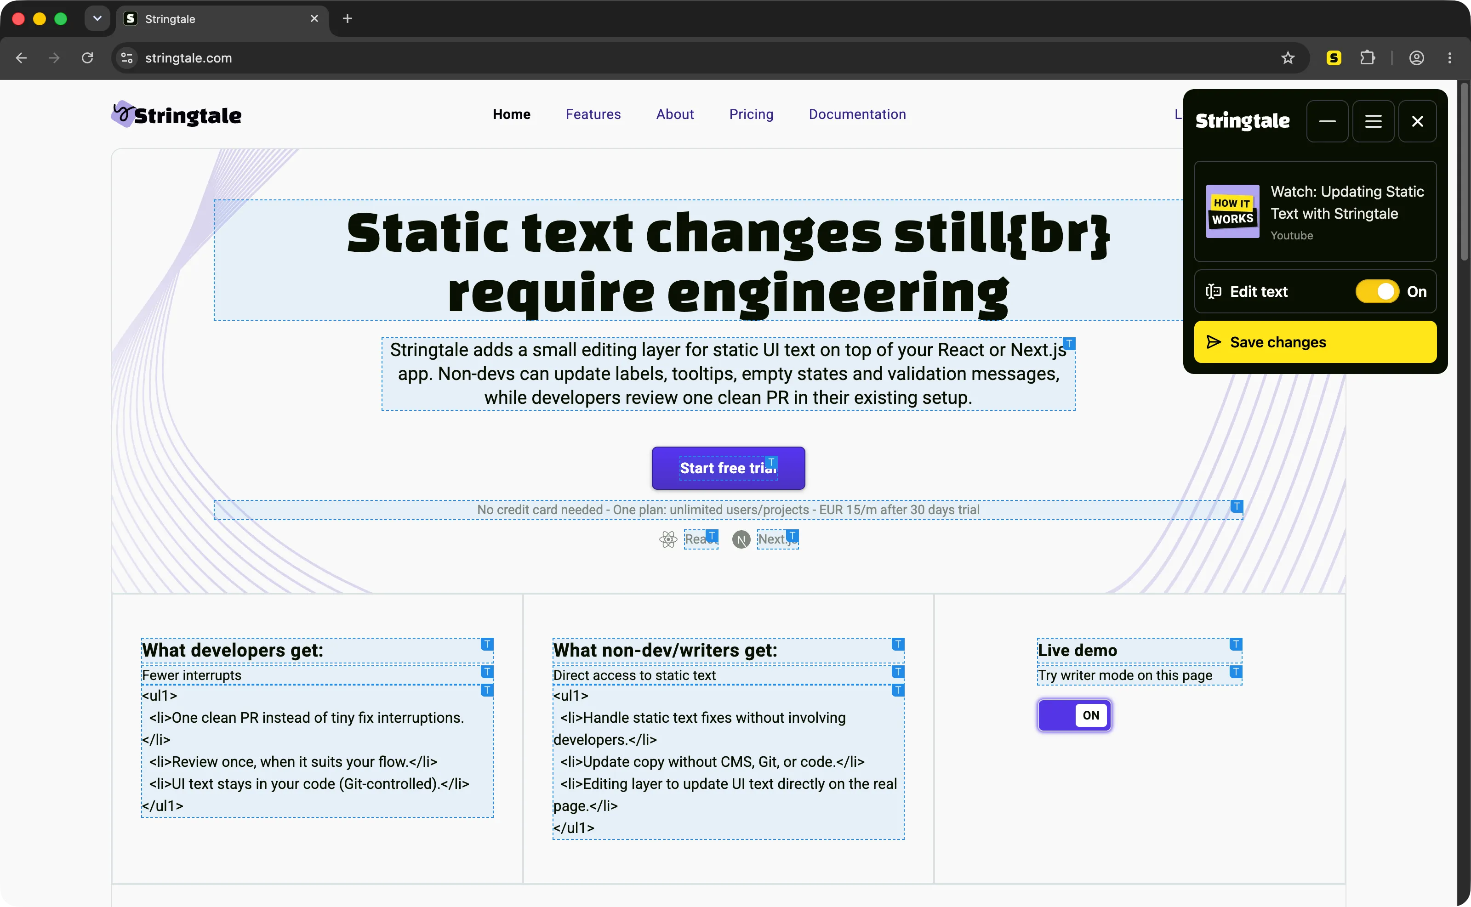Click the T marker on Next.js label
This screenshot has height=907, width=1471.
click(x=792, y=535)
